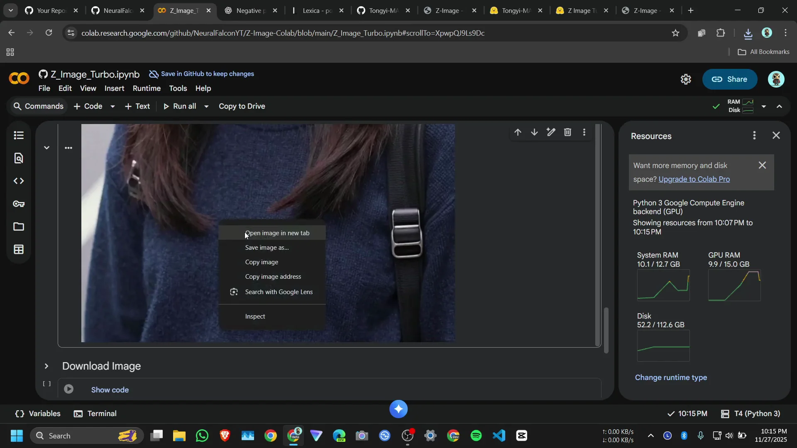Screen dimensions: 797x448
Task: Click Change runtime type
Action: [x=671, y=378]
